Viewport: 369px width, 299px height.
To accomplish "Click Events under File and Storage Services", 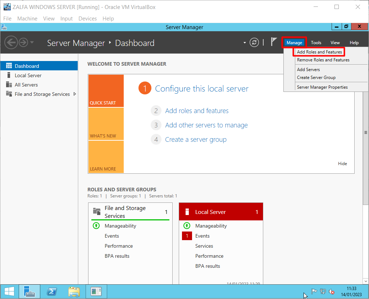I will pyautogui.click(x=112, y=236).
